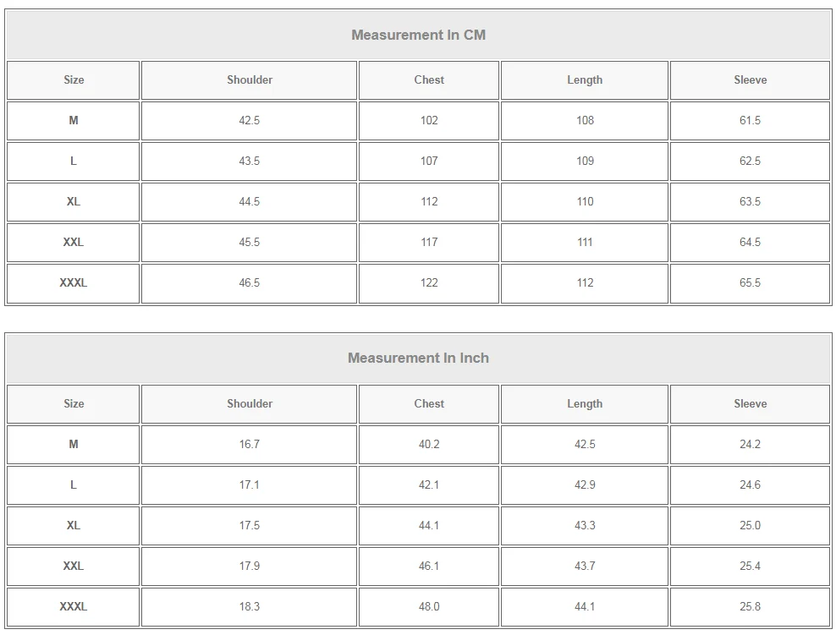Select the Sleeve header in Inch table
The image size is (836, 635).
[750, 404]
